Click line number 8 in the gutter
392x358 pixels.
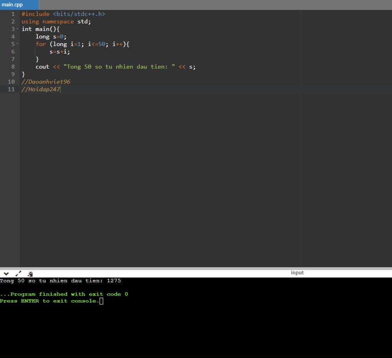tap(13, 67)
